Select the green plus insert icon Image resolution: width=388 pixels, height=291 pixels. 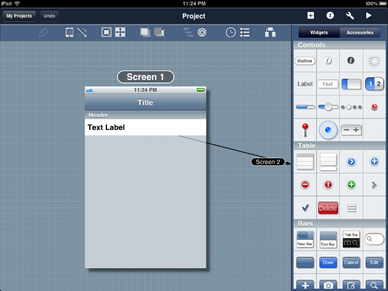point(352,185)
